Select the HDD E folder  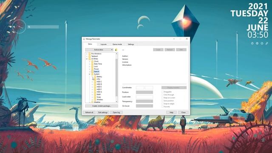click(99, 87)
